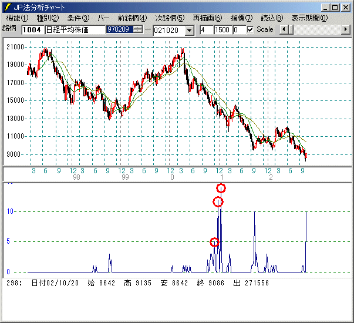This screenshot has width=354, height=323.
Task: Click the 13000 price axis label
Action: pos(15,119)
